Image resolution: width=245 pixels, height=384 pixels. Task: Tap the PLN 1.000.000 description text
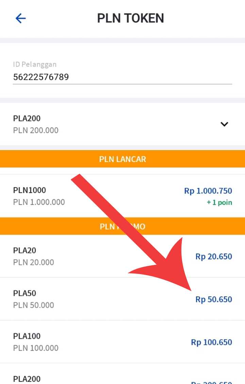point(39,202)
